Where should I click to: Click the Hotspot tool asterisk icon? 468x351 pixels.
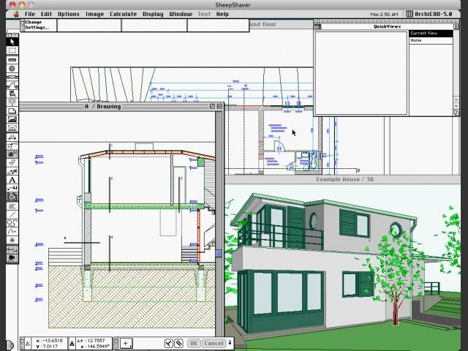click(x=12, y=240)
